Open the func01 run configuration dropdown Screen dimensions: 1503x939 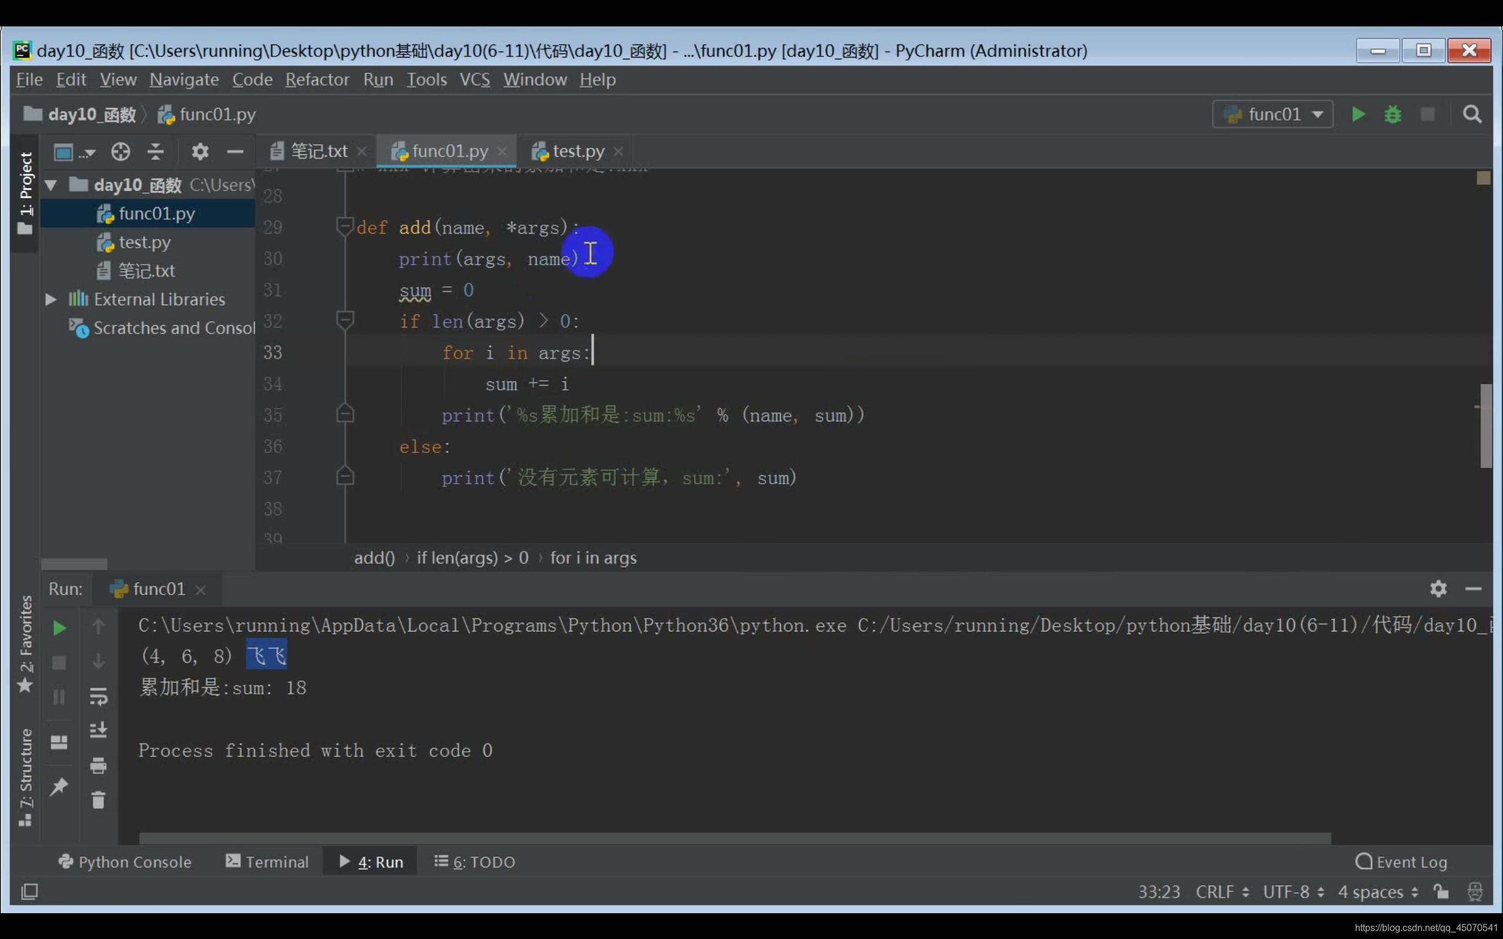point(1273,114)
